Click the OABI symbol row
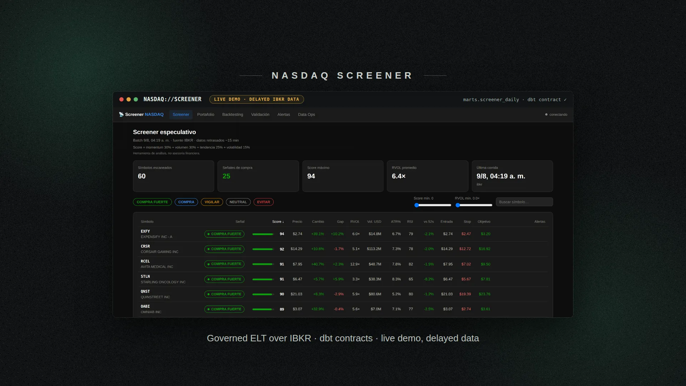Screen dimensions: 686x386 pos(343,309)
